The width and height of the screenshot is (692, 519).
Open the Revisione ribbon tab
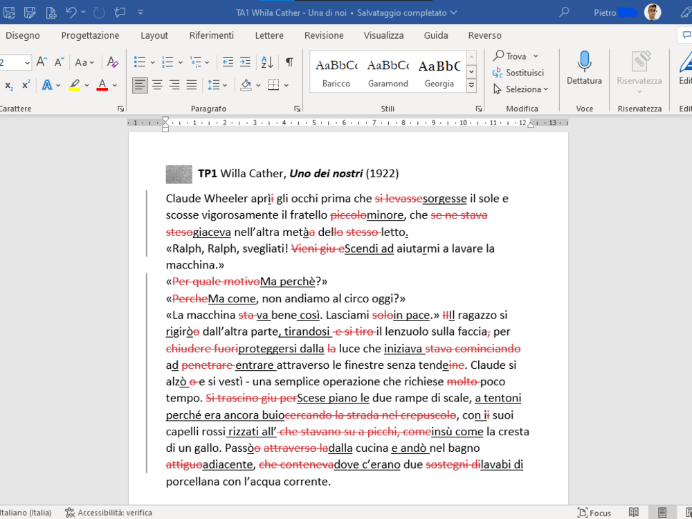click(x=324, y=35)
